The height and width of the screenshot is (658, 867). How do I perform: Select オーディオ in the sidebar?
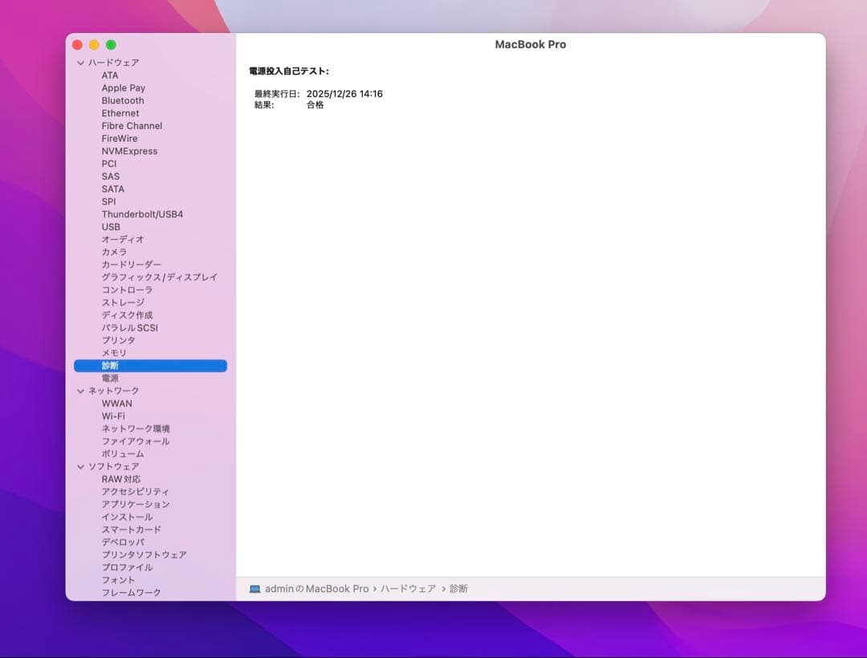click(x=123, y=240)
